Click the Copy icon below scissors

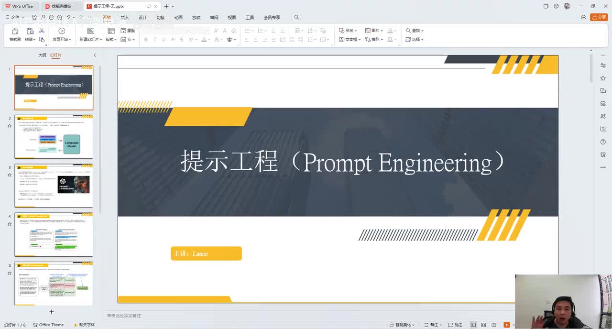pos(42,40)
